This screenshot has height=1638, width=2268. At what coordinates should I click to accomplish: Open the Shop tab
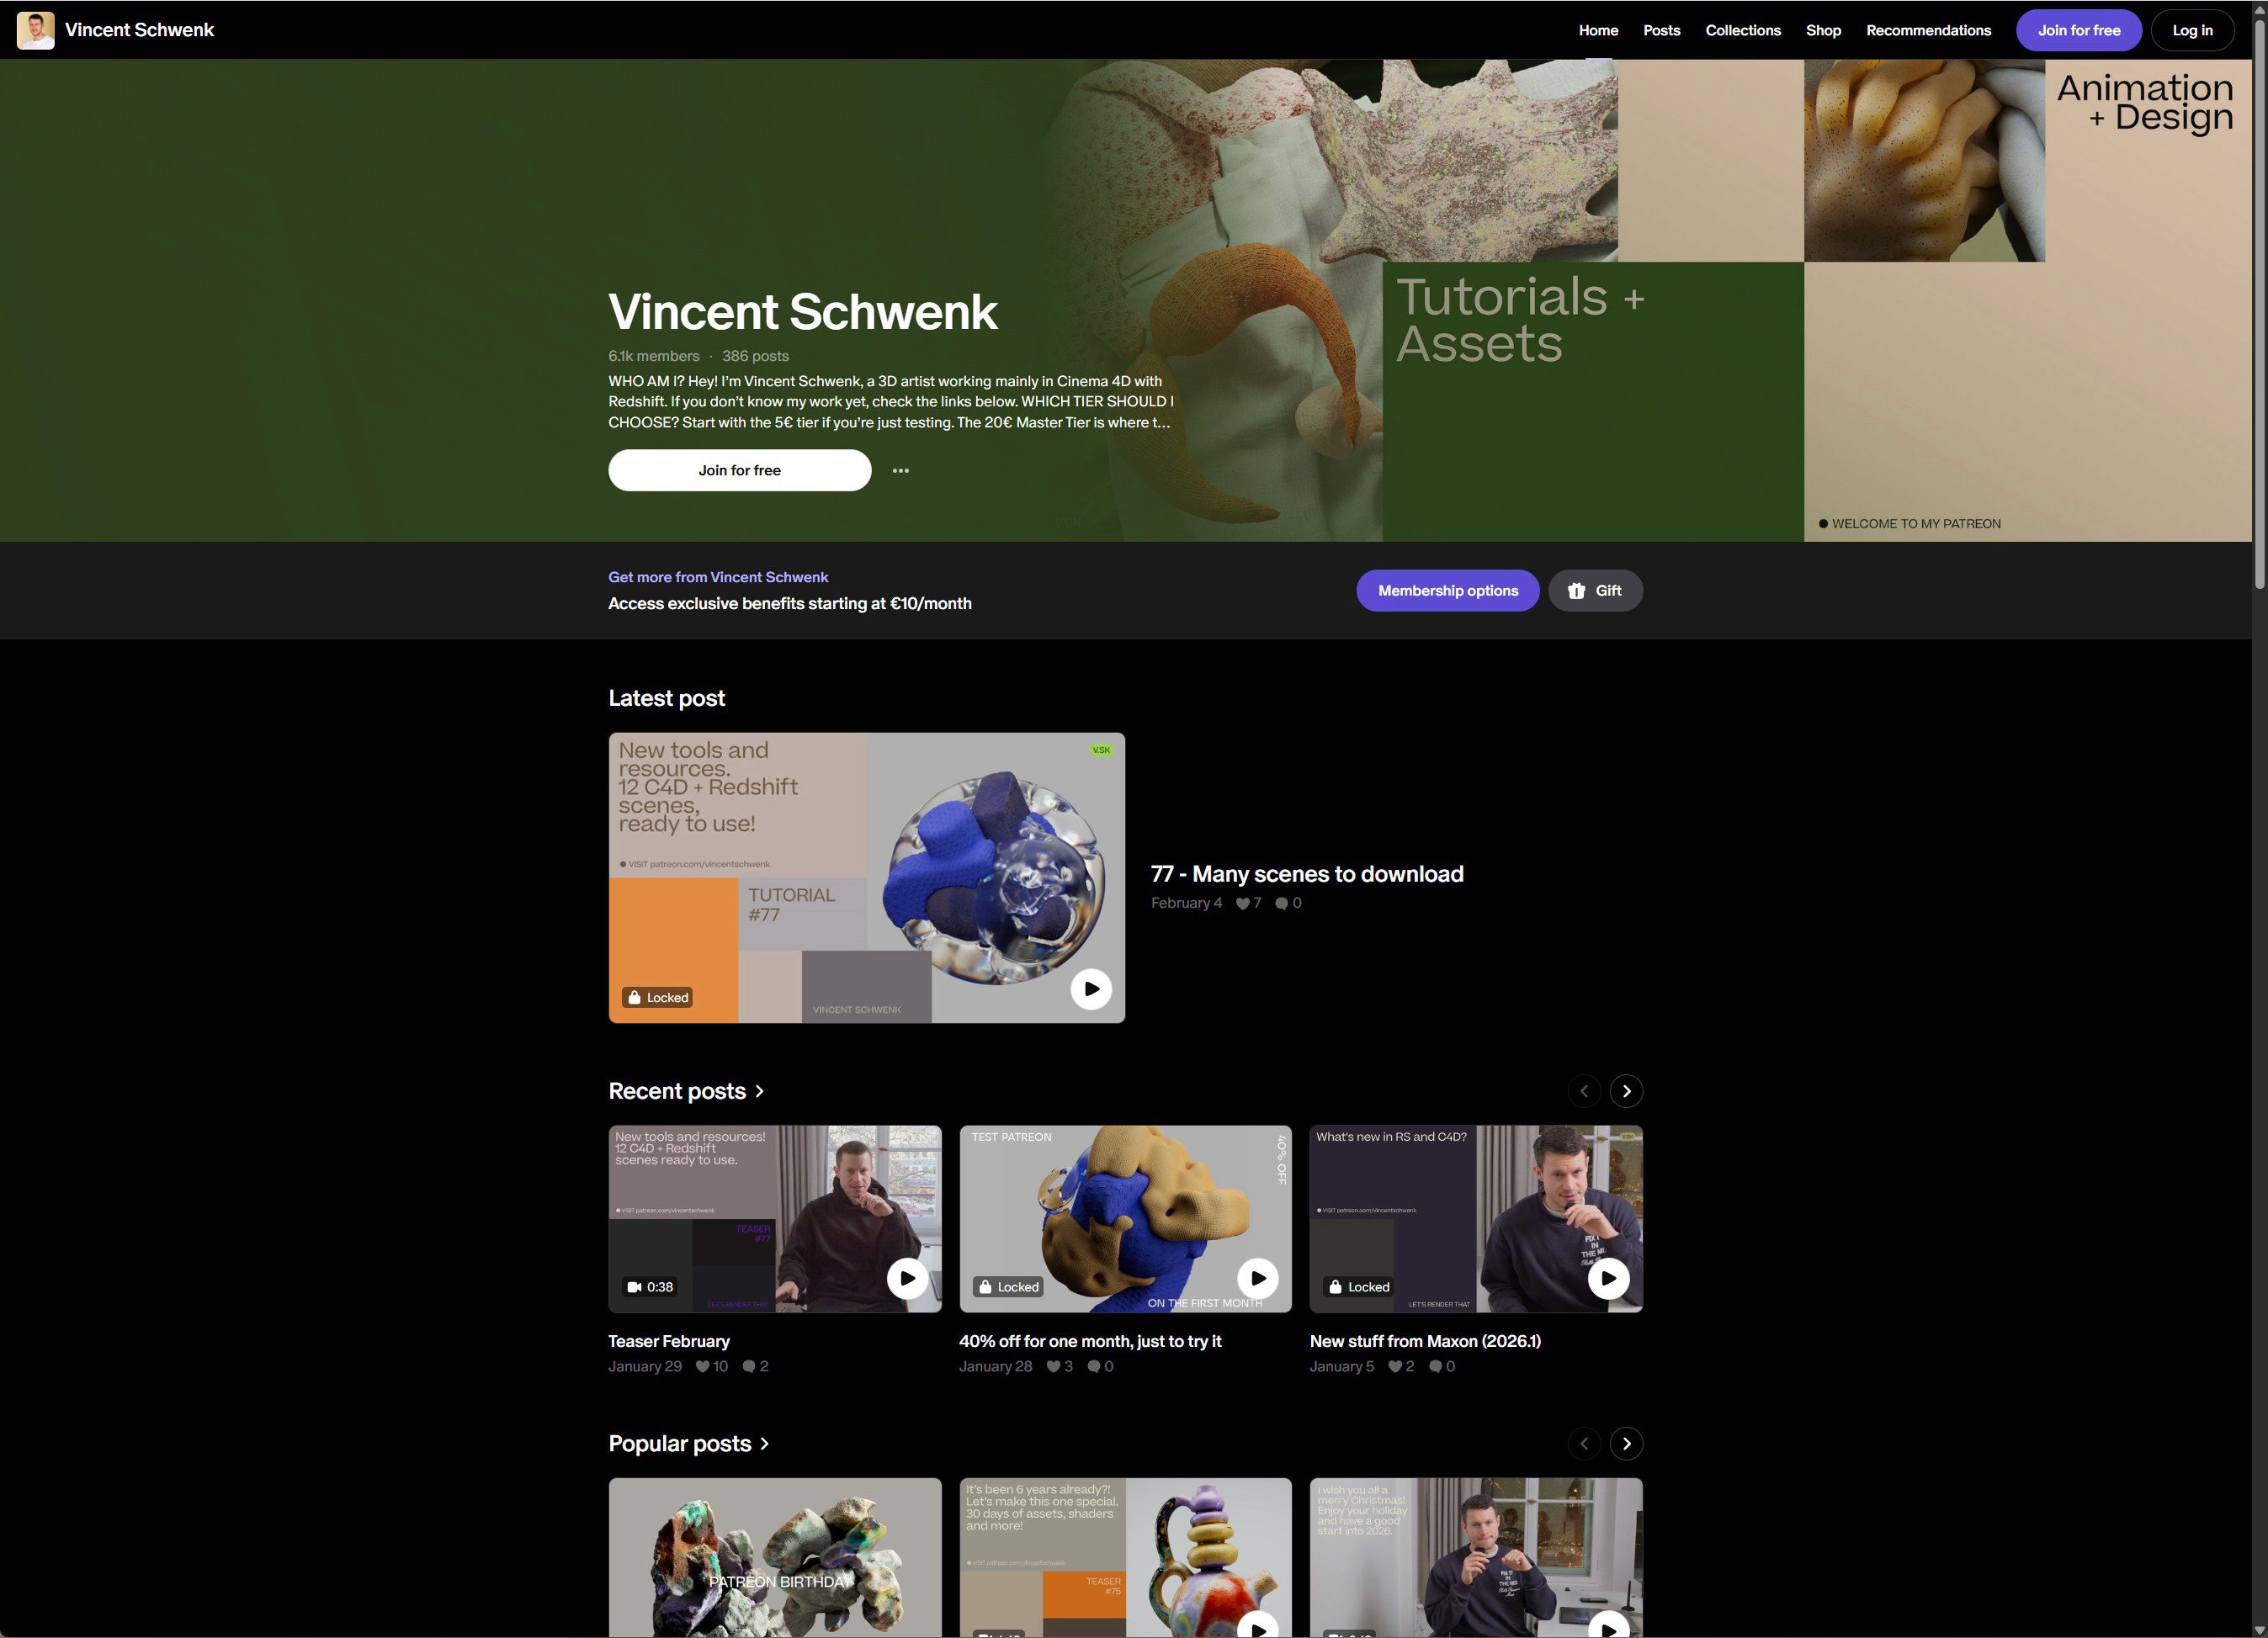pos(1822,30)
